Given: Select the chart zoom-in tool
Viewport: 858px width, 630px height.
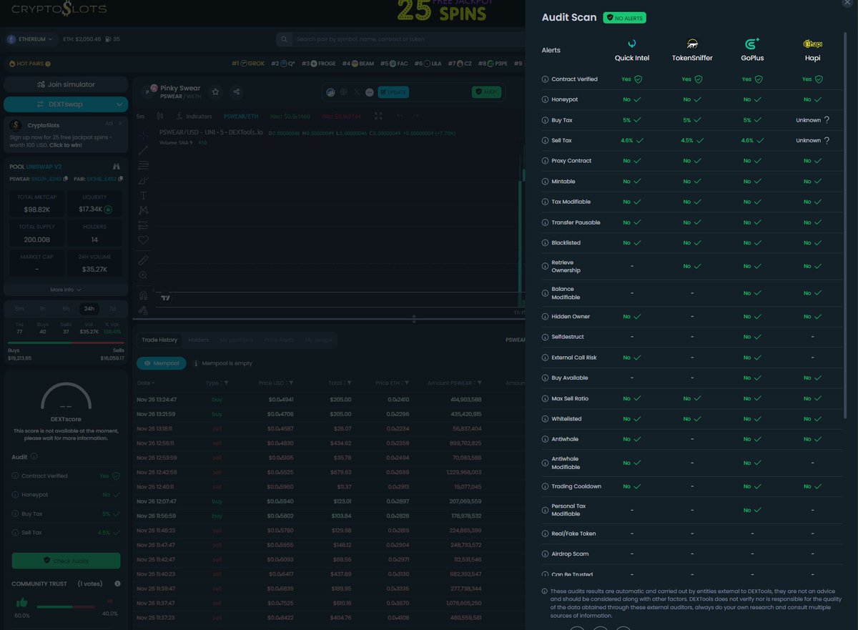Looking at the screenshot, I should pos(143,275).
